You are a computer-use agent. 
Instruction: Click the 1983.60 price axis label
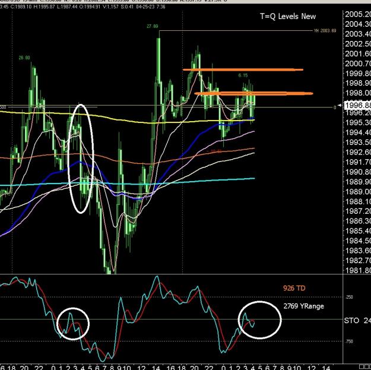(x=358, y=251)
